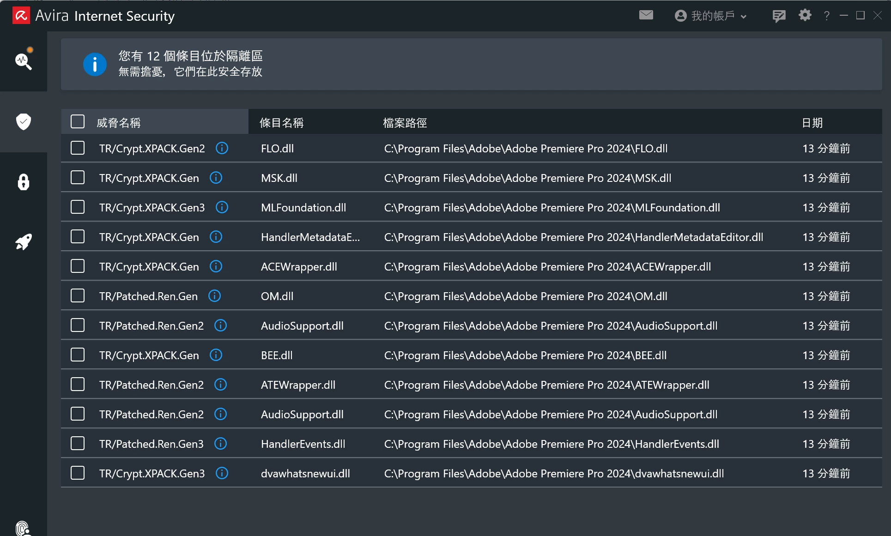Image resolution: width=891 pixels, height=536 pixels.
Task: Tick the select-all checkbox in the header
Action: 78,122
